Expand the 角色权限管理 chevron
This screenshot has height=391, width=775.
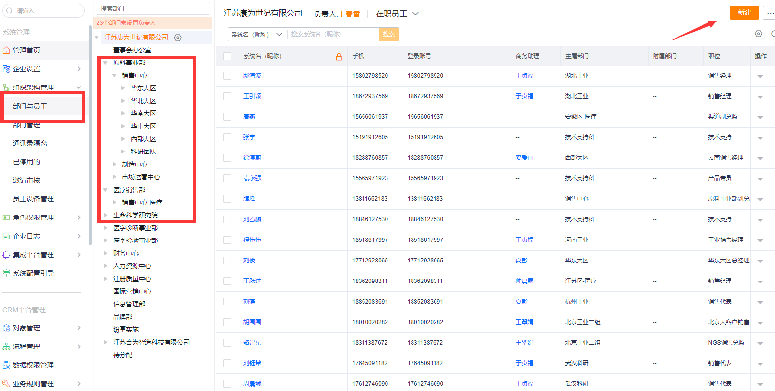tap(79, 217)
